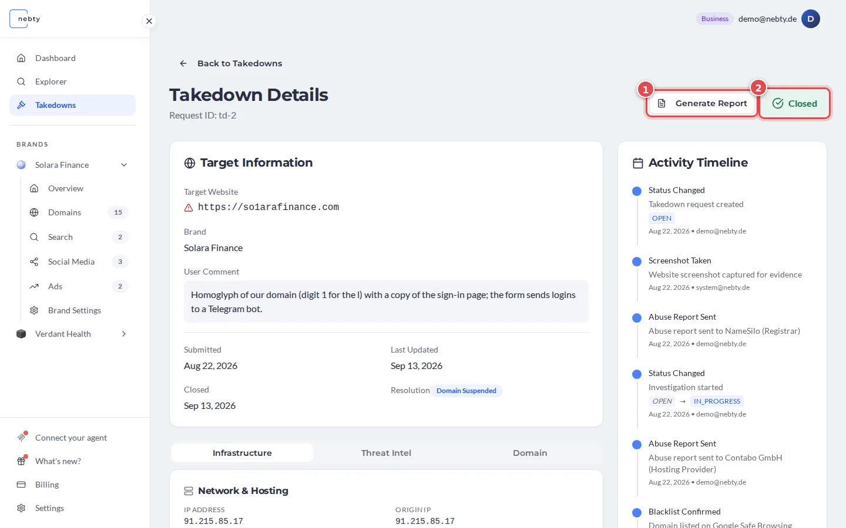Click Connect your agent
Viewport: 846px width, 528px height.
[72, 438]
